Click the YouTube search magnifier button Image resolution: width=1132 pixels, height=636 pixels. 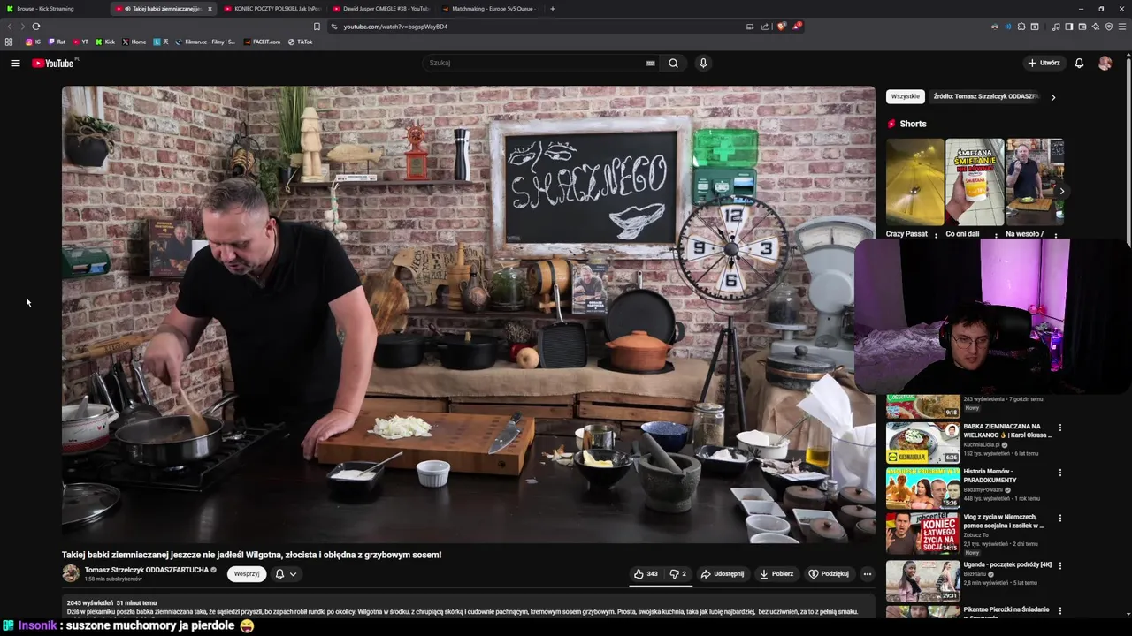tap(673, 63)
